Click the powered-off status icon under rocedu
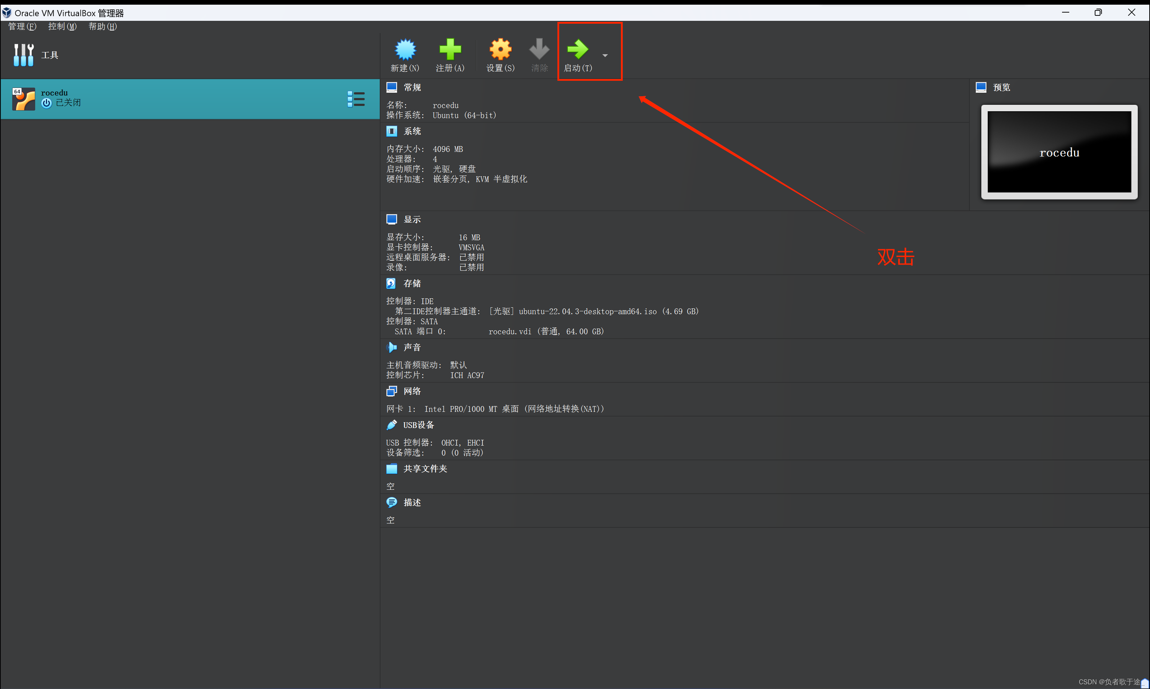The height and width of the screenshot is (689, 1150). 46,103
